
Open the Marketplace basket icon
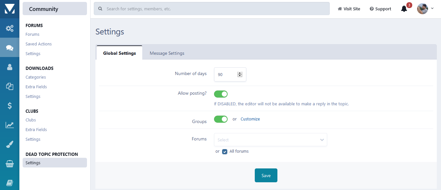(10, 164)
